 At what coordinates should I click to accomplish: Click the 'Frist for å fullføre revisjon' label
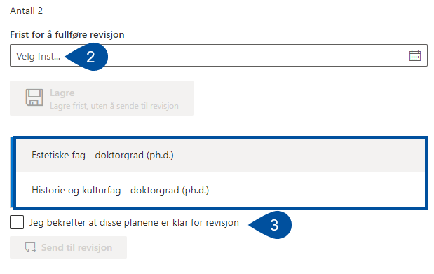[x=67, y=34]
